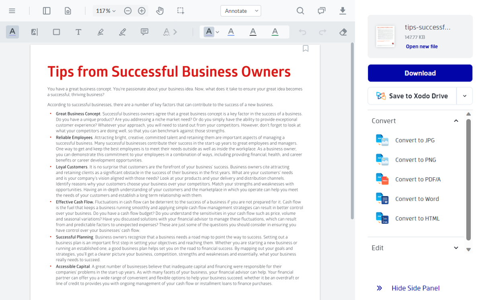
Task: Open the sticky note comment tool
Action: click(x=144, y=32)
